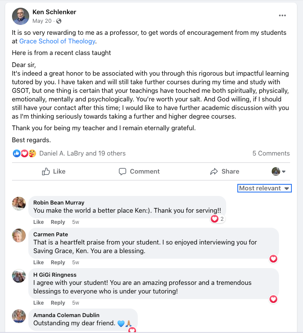The image size is (303, 333).
Task: Click heart reaction on Carmen Pate's comment
Action: (x=273, y=259)
